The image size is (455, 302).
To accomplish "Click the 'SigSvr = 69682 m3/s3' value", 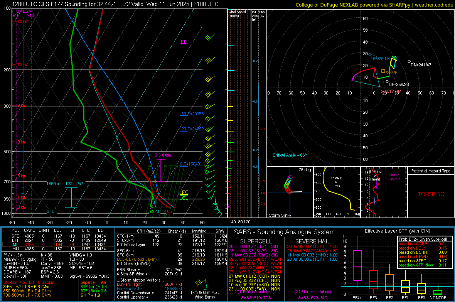I will pyautogui.click(x=89, y=276).
